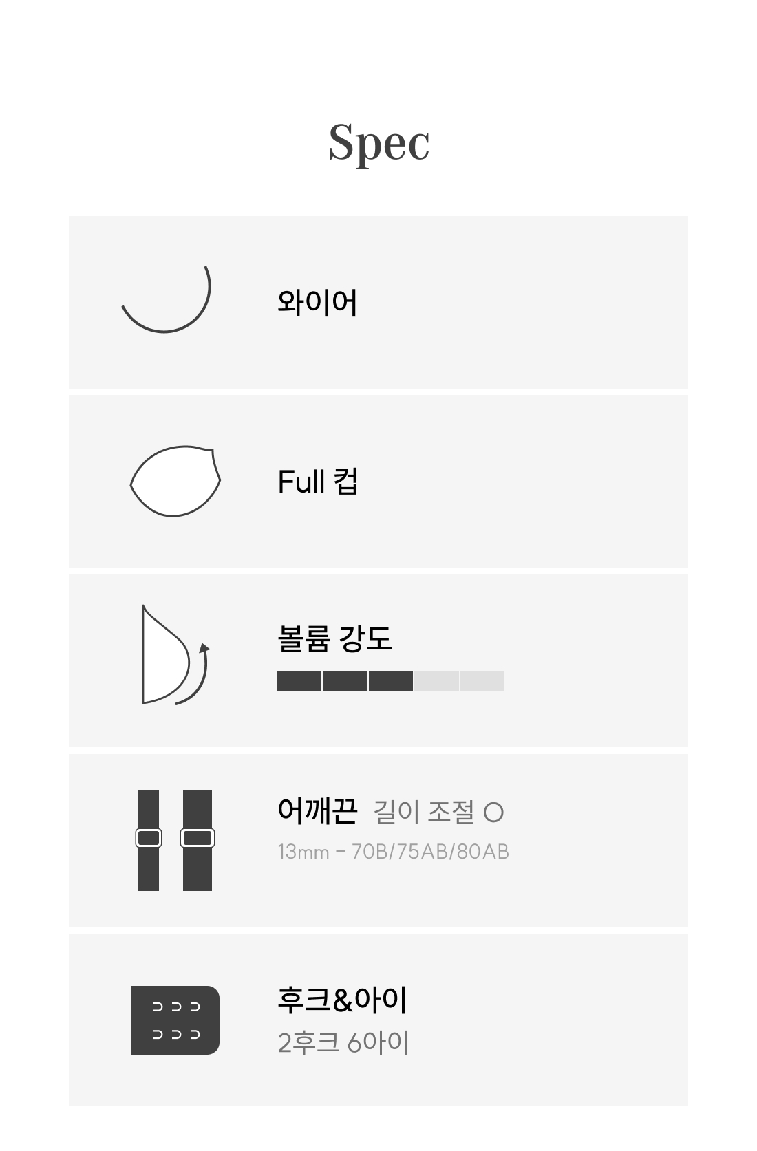
Task: Click the 어깨끈 label
Action: [317, 811]
